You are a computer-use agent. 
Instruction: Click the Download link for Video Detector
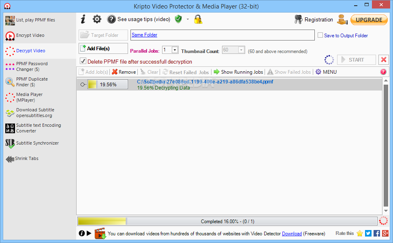tap(292, 233)
